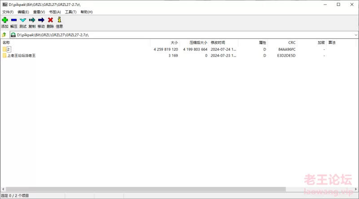Open the 帮助(H) menu

[87, 12]
